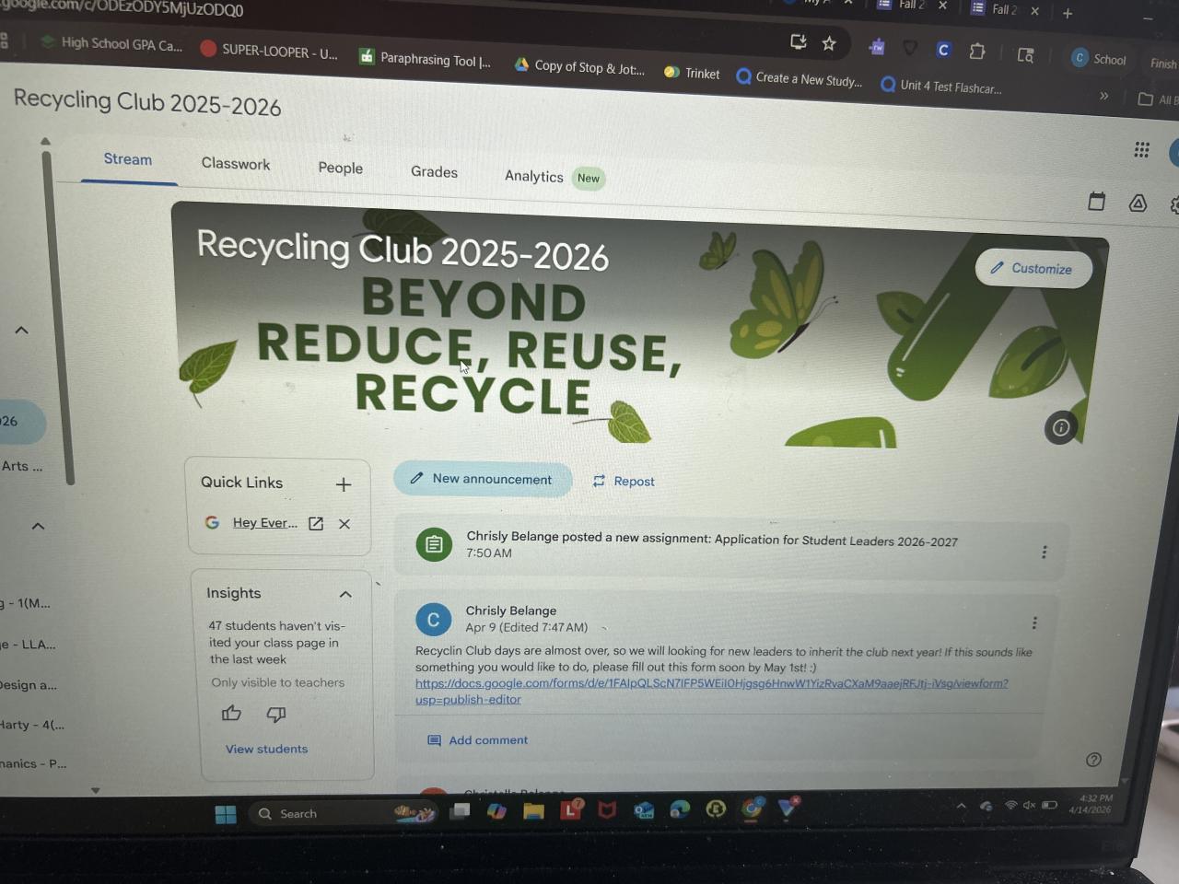The width and height of the screenshot is (1179, 884).
Task: Click the Recycling Club 2025-2026 page title
Action: [147, 102]
